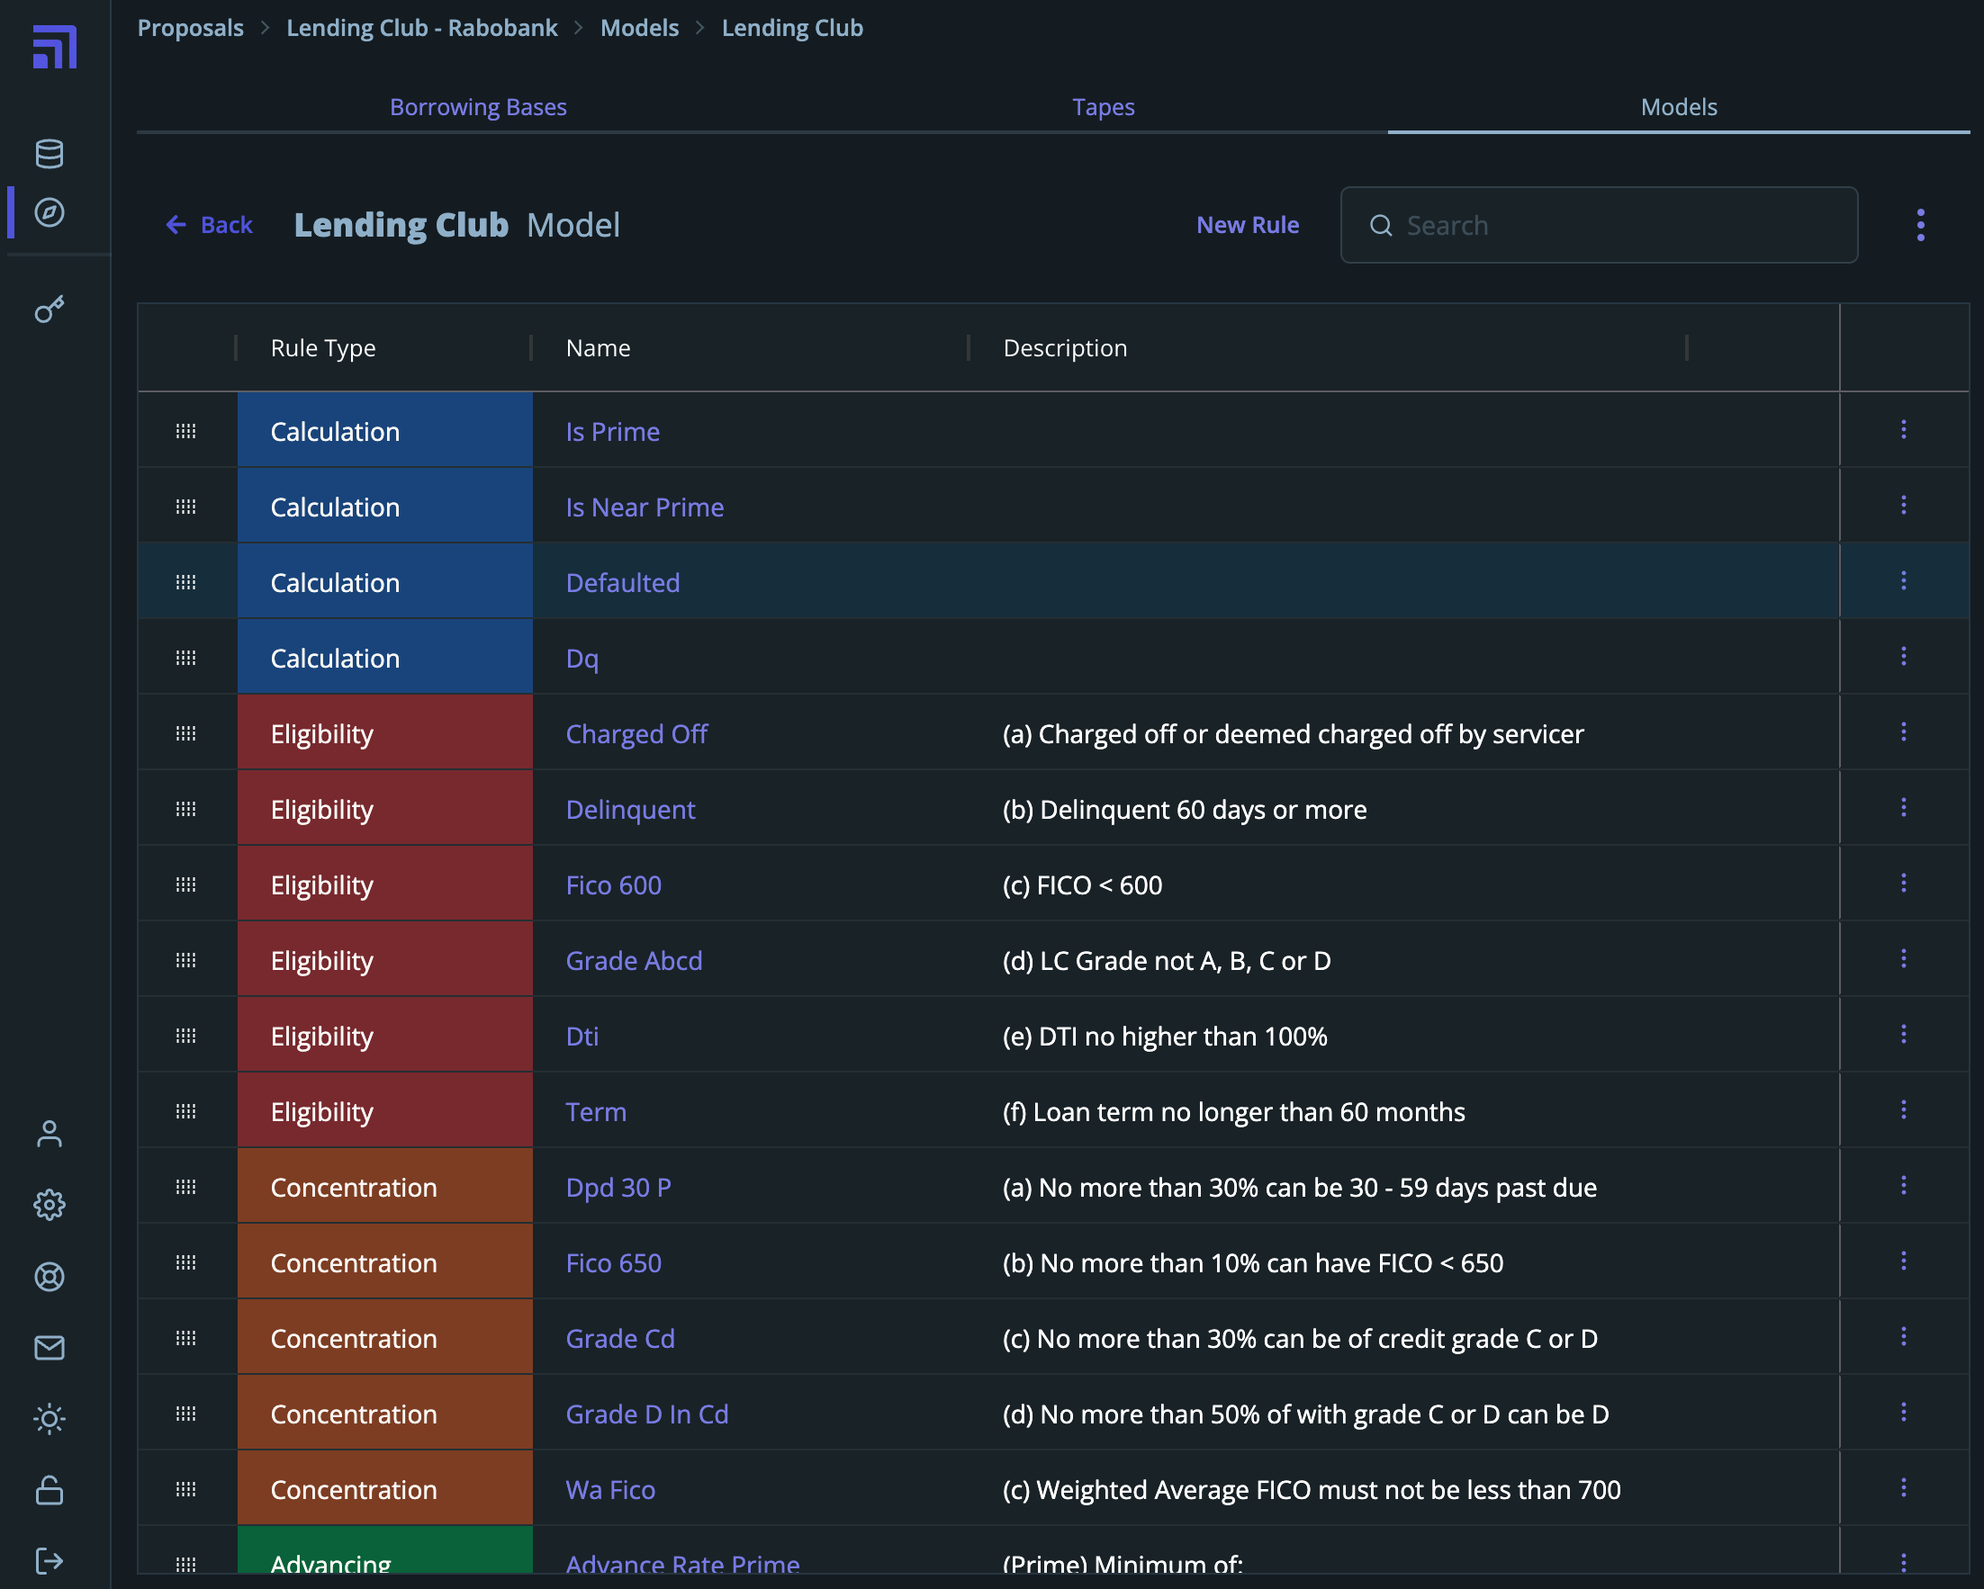Open the compass explore icon

coord(50,212)
